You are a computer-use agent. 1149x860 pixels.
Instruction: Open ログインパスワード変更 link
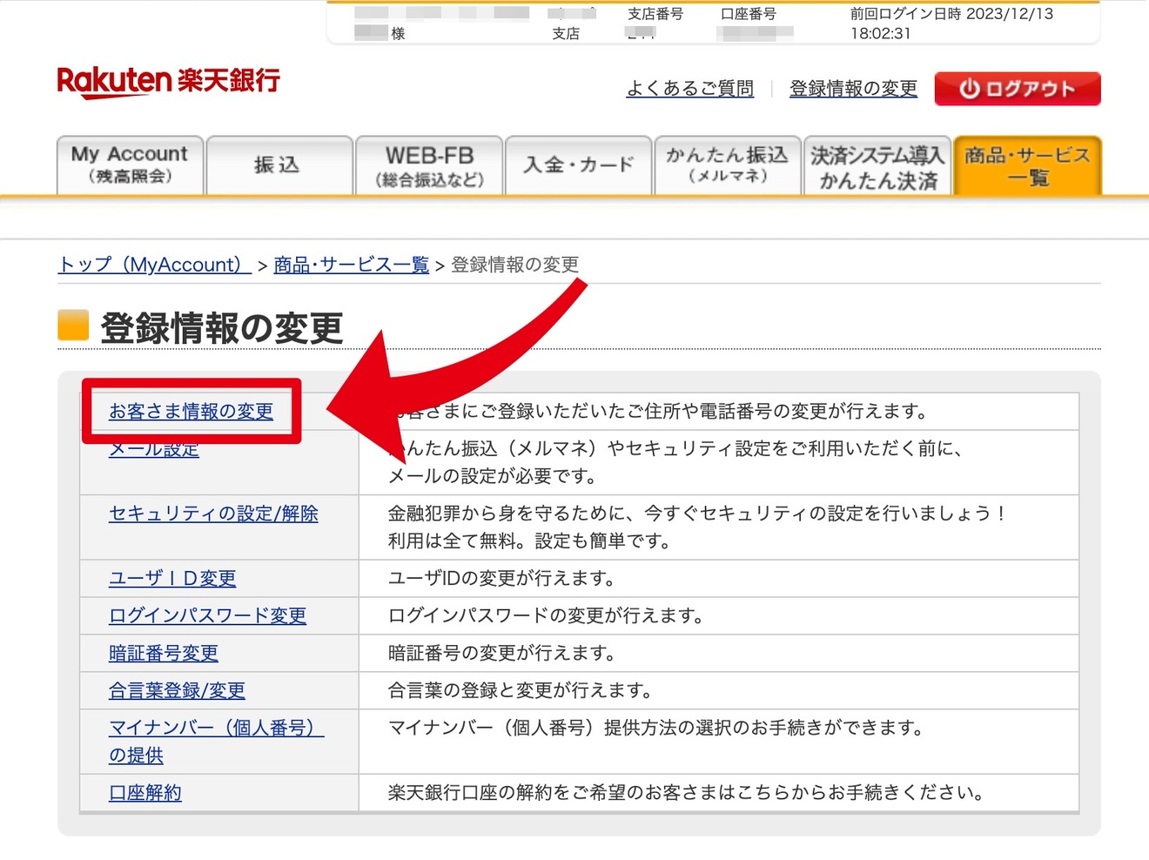point(207,616)
